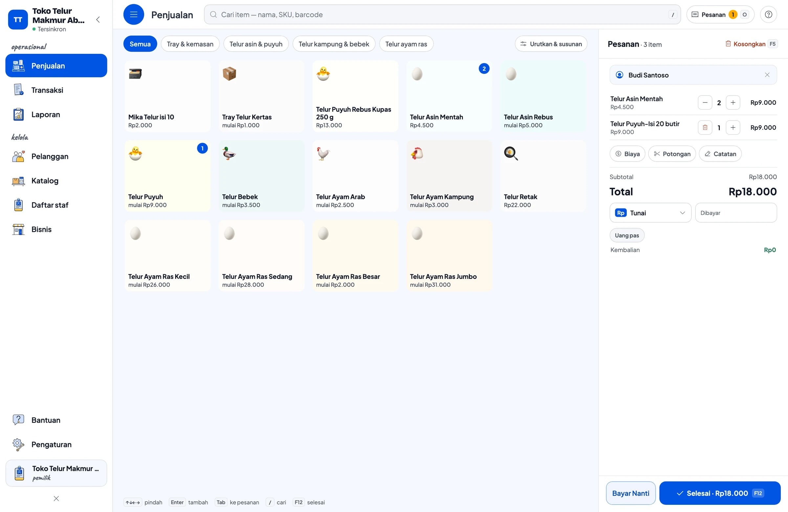
Task: Open Katalog in the sidebar
Action: [56, 181]
